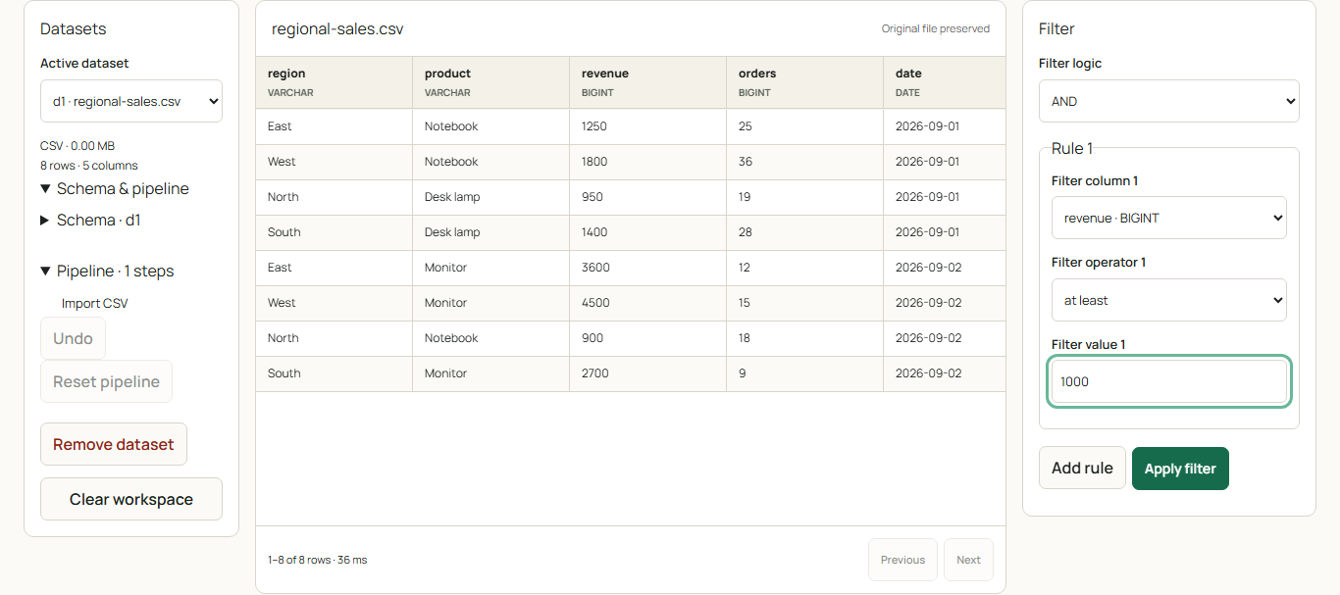Click the 8 rows · 5 columns summary
Viewport: 1340px width, 595px height.
[89, 166]
